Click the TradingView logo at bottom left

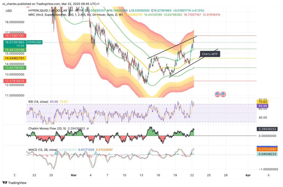[x=14, y=183]
